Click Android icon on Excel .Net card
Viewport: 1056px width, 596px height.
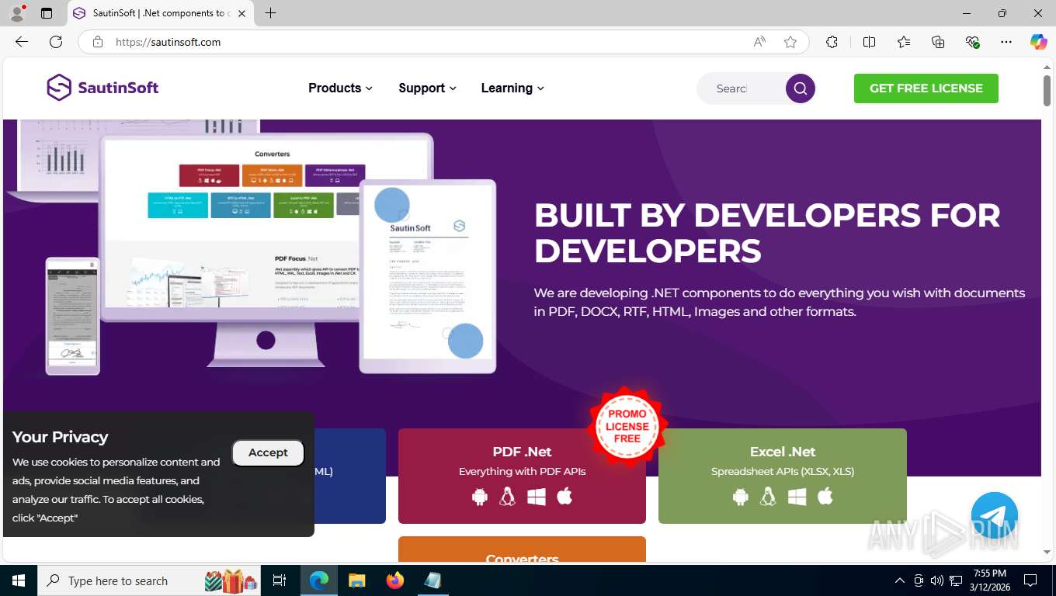tap(741, 497)
